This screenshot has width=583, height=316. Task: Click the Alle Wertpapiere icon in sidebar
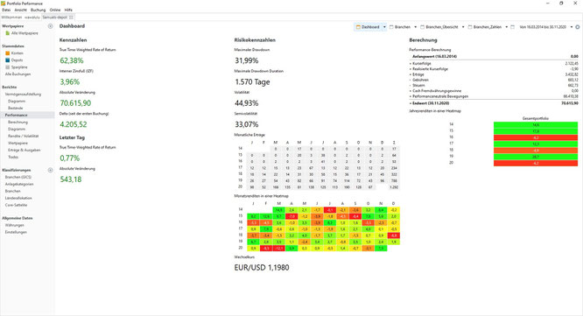tap(7, 33)
